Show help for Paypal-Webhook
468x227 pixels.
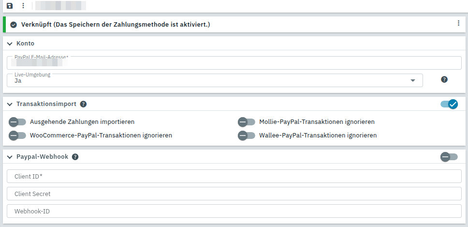coord(75,157)
